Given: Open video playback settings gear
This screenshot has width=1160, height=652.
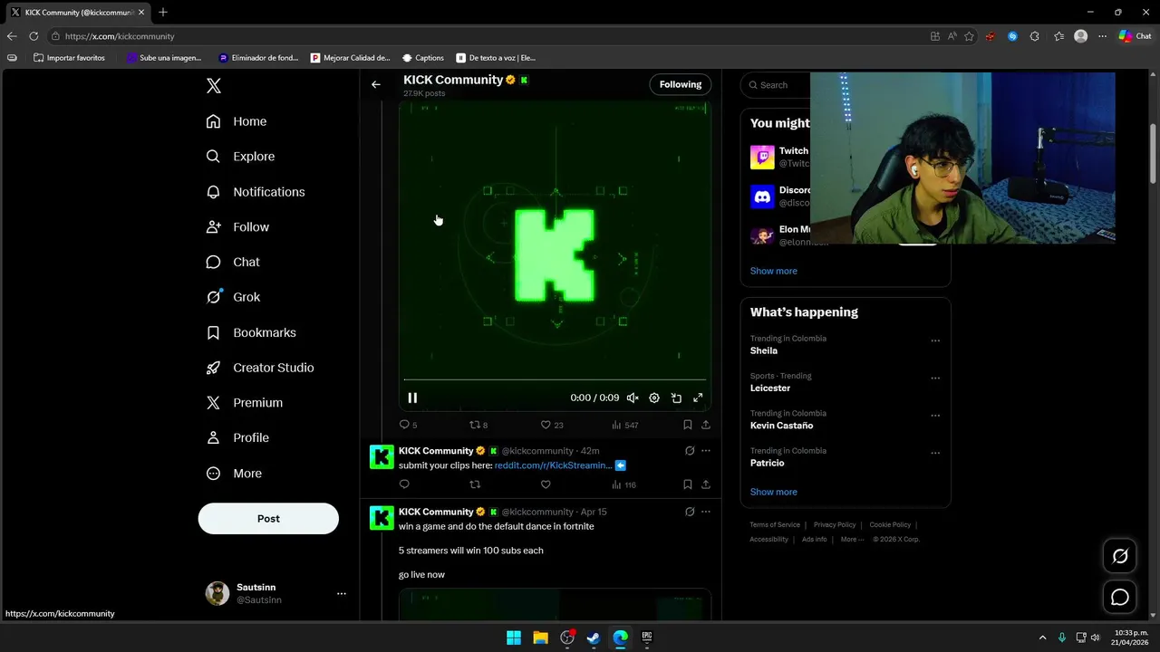Looking at the screenshot, I should point(654,398).
